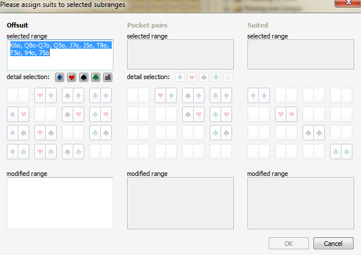Toggle spade-diamond combo in Offsuit grid
The width and height of the screenshot is (361, 255).
pyautogui.click(x=73, y=95)
